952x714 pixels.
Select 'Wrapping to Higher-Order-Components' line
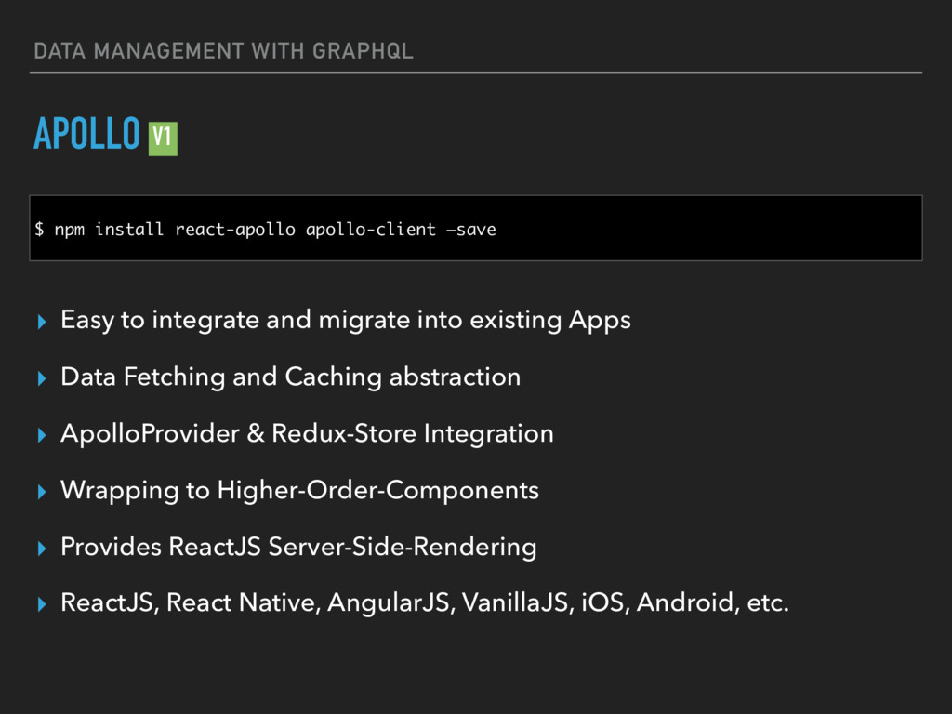click(x=299, y=491)
